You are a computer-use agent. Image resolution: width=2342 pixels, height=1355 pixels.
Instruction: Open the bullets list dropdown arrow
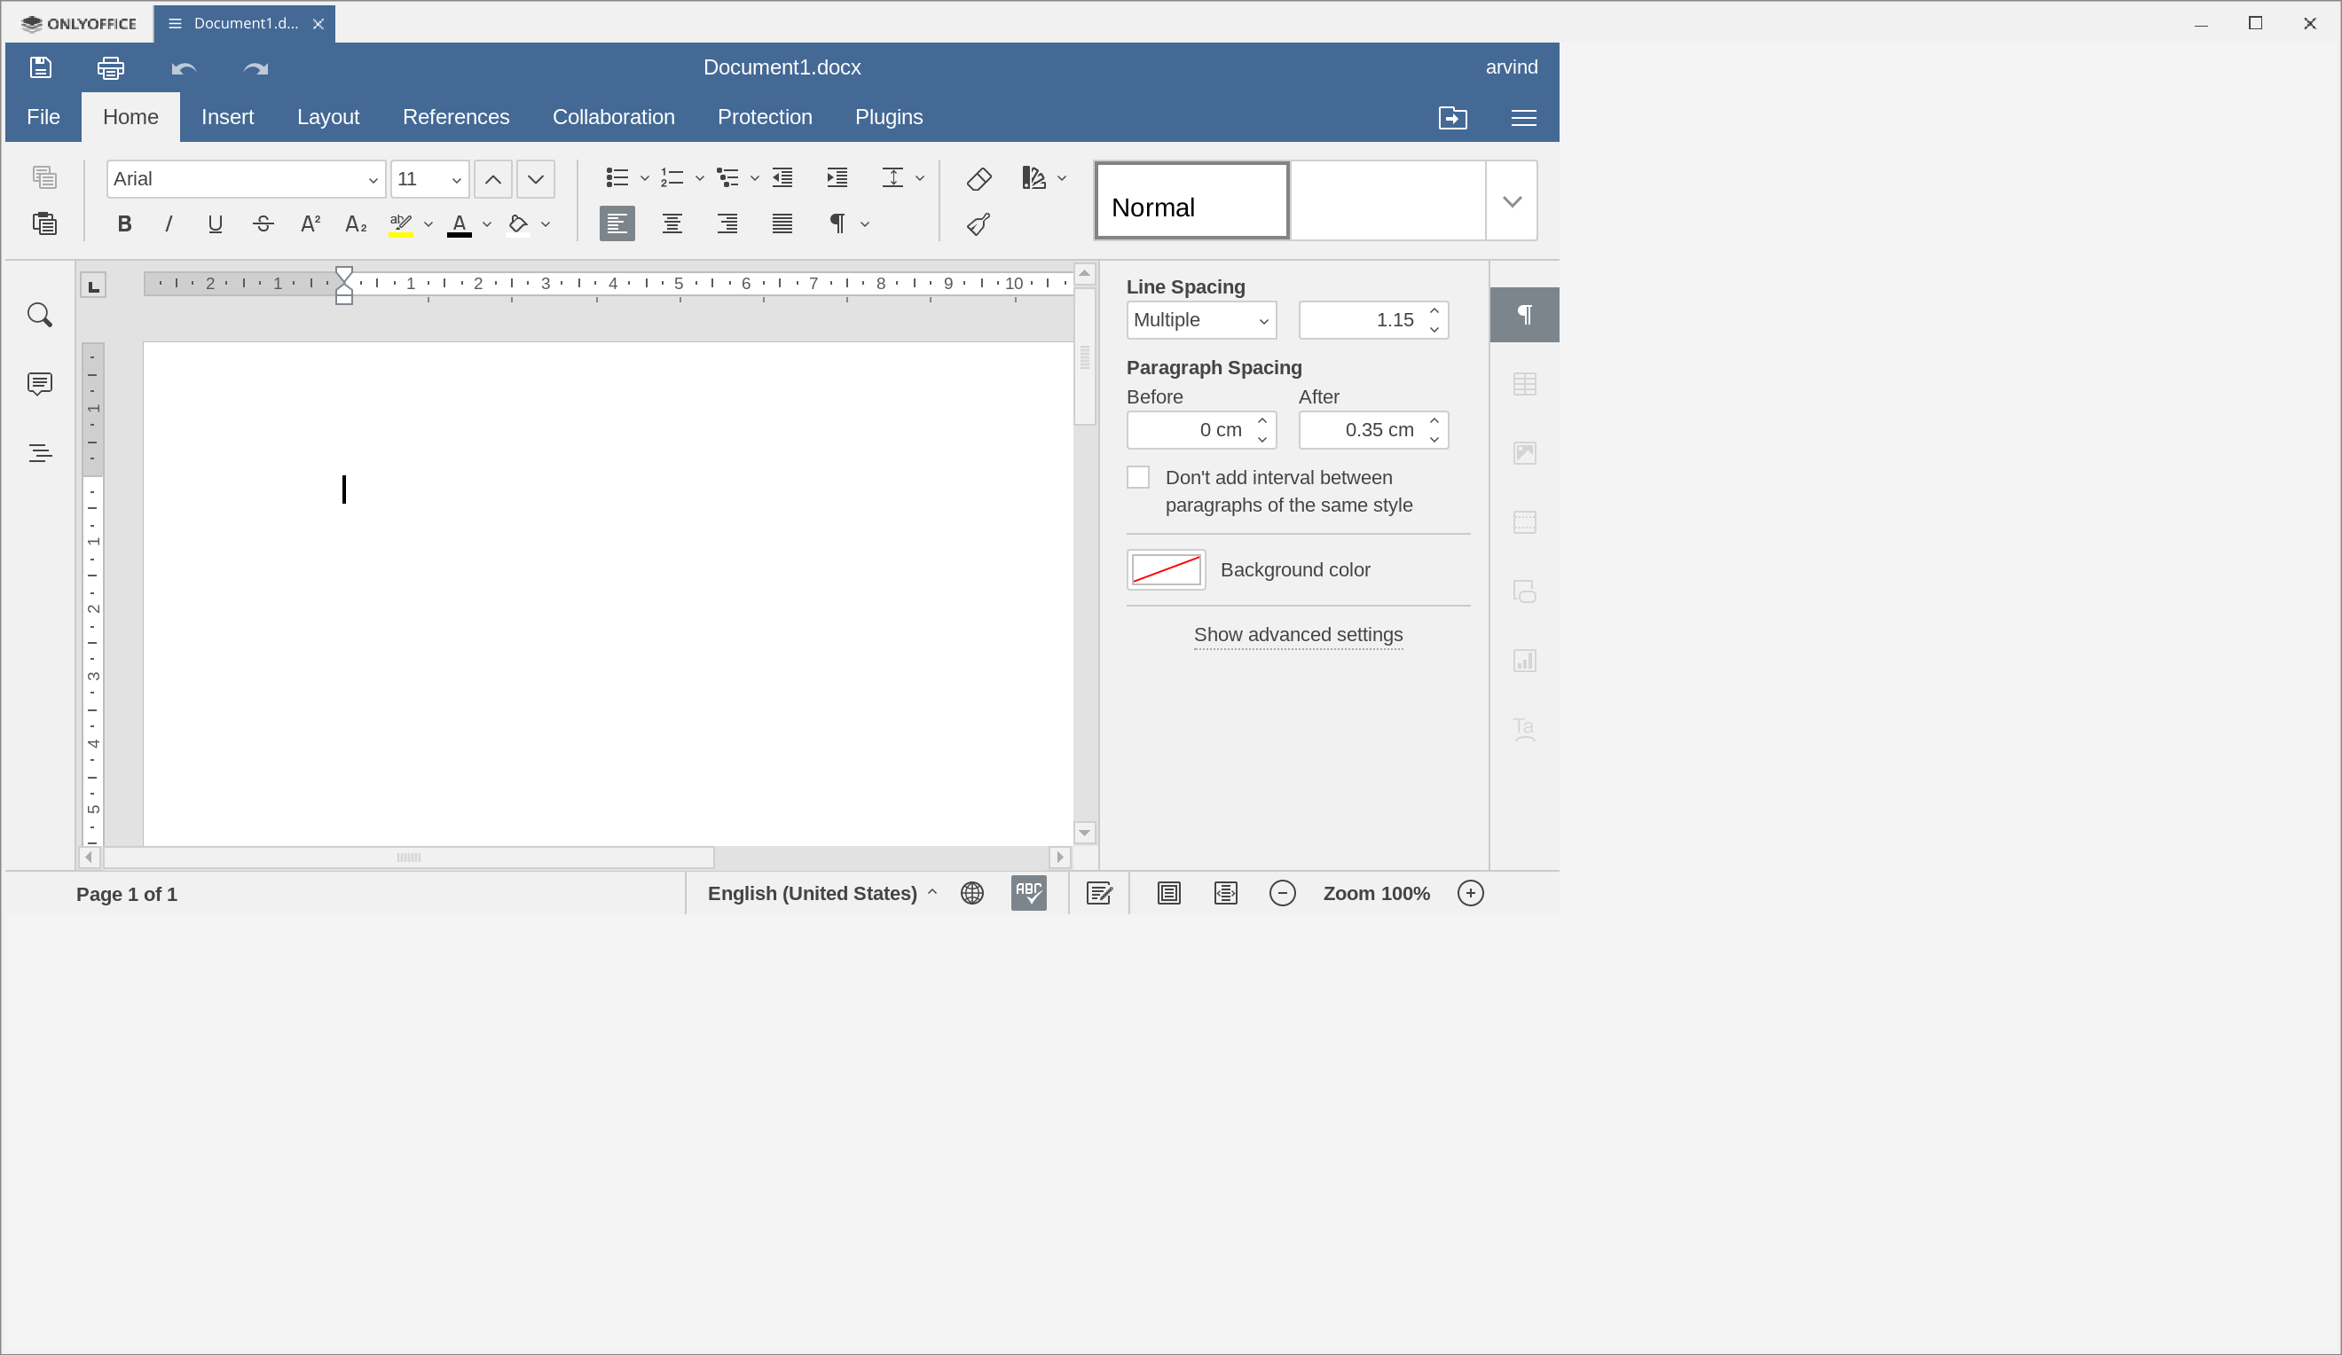click(645, 178)
